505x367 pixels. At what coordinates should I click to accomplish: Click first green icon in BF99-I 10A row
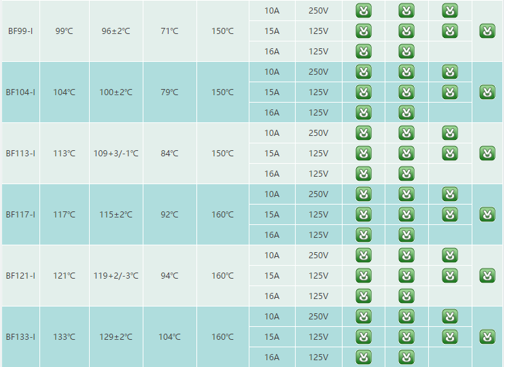coord(364,11)
